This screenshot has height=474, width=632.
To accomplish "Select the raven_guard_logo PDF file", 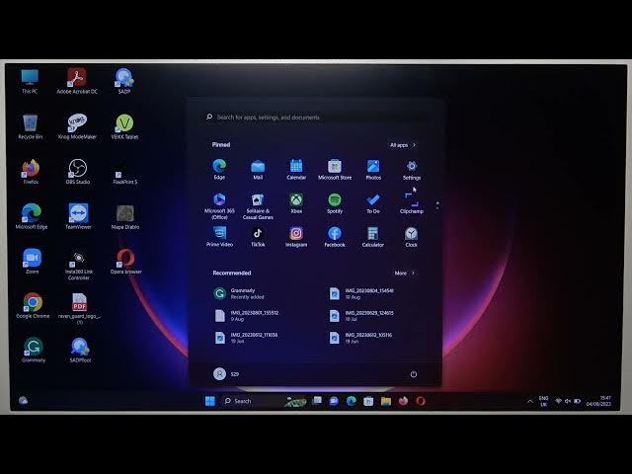I will click(79, 308).
